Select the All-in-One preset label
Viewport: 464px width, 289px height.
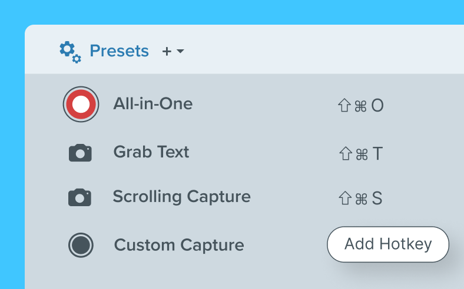point(153,104)
